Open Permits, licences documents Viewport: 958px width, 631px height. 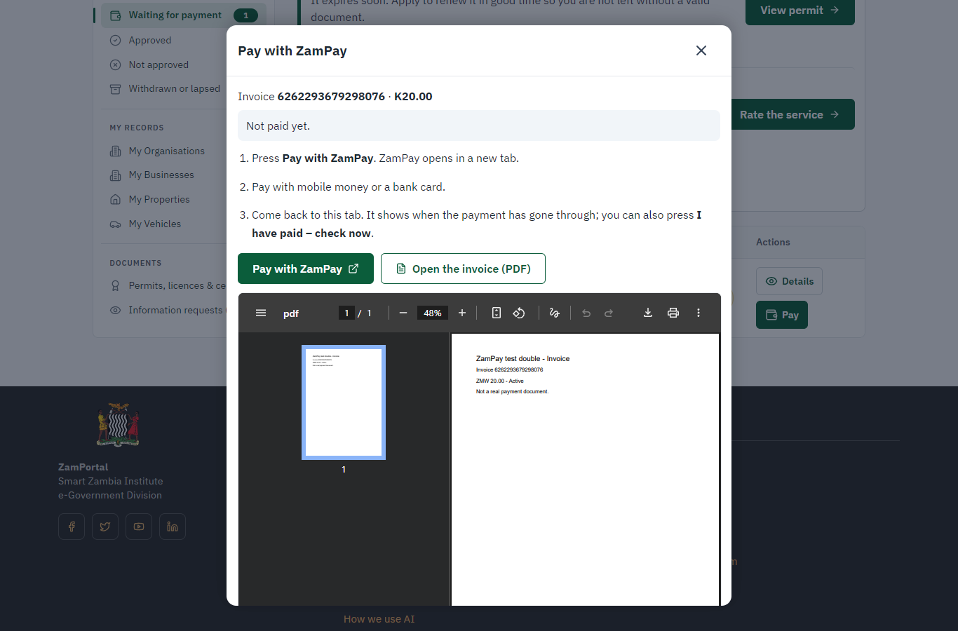point(168,285)
